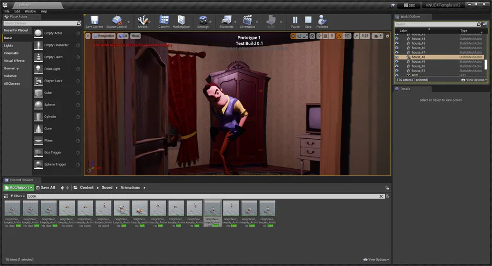The image size is (492, 266).
Task: Open Content Browser View Options
Action: (376, 260)
